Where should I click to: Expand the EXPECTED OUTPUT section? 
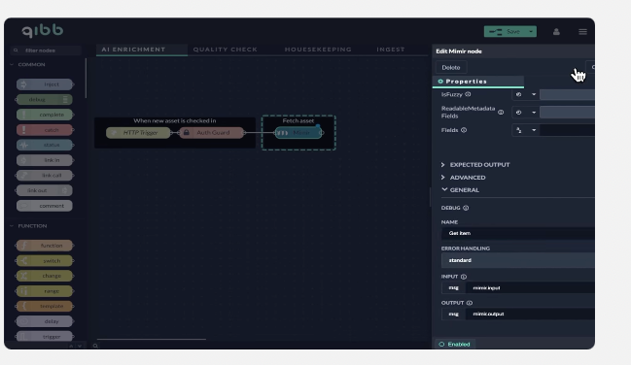pos(475,165)
